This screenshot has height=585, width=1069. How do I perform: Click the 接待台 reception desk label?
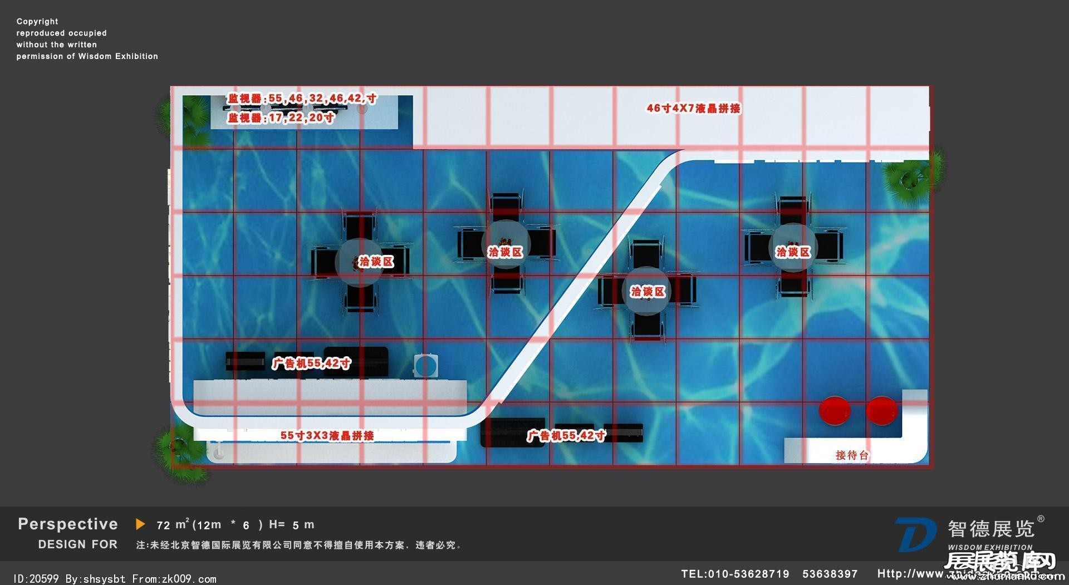point(852,455)
